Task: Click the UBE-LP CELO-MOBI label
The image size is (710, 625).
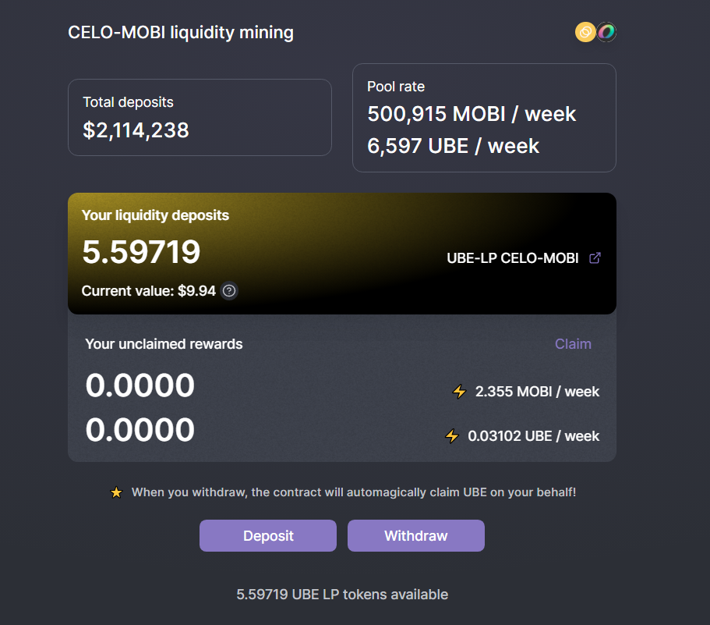Action: click(x=512, y=258)
